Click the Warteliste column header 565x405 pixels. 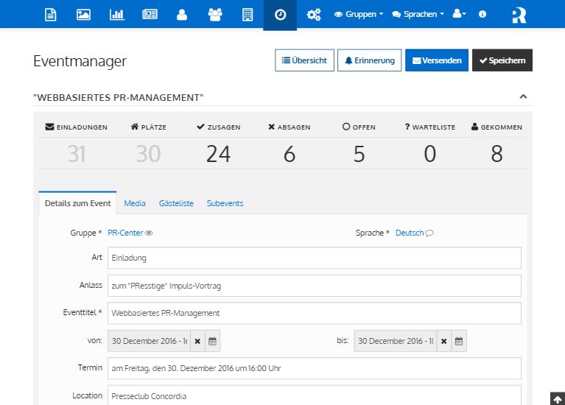point(430,127)
